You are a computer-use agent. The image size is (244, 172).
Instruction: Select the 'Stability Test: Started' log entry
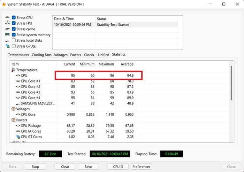(x=113, y=25)
